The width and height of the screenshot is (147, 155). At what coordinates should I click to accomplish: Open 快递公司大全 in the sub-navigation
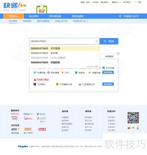click(x=61, y=21)
